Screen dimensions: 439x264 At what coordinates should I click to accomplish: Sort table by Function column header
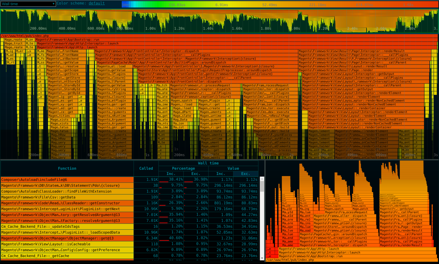[67, 168]
